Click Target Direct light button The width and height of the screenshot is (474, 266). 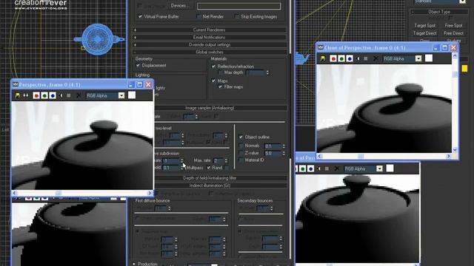click(x=424, y=33)
